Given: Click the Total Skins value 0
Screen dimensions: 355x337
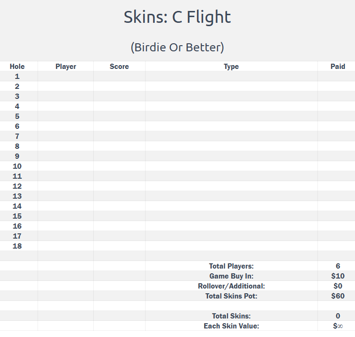Looking at the screenshot, I should (338, 316).
